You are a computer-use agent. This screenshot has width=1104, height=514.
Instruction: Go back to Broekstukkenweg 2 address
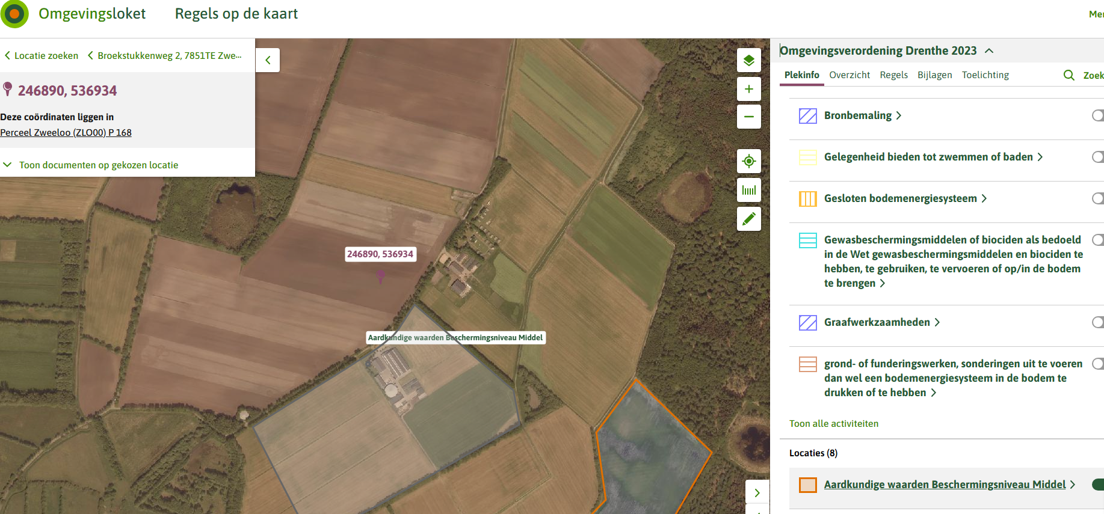[165, 55]
